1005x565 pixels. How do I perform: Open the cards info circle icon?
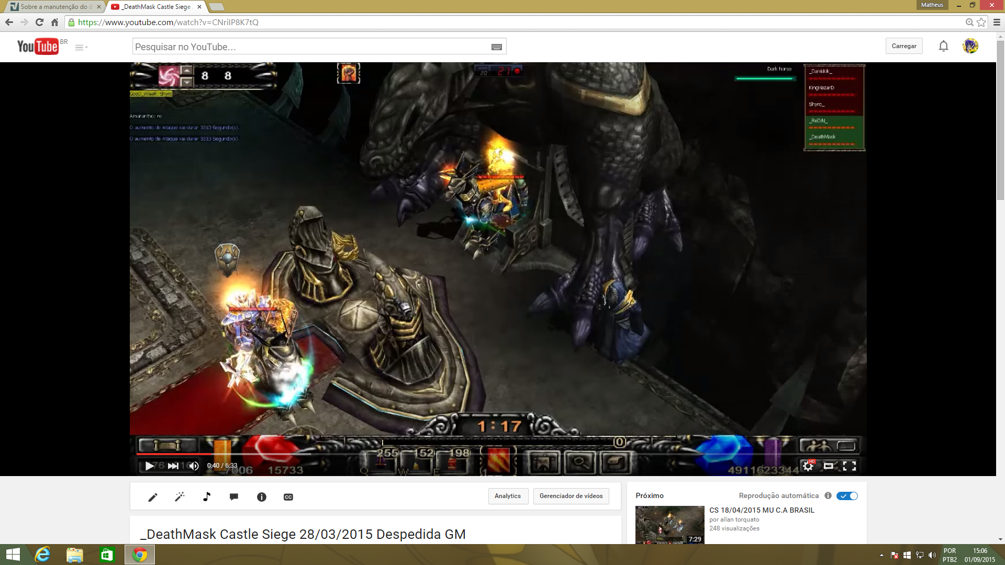(261, 497)
